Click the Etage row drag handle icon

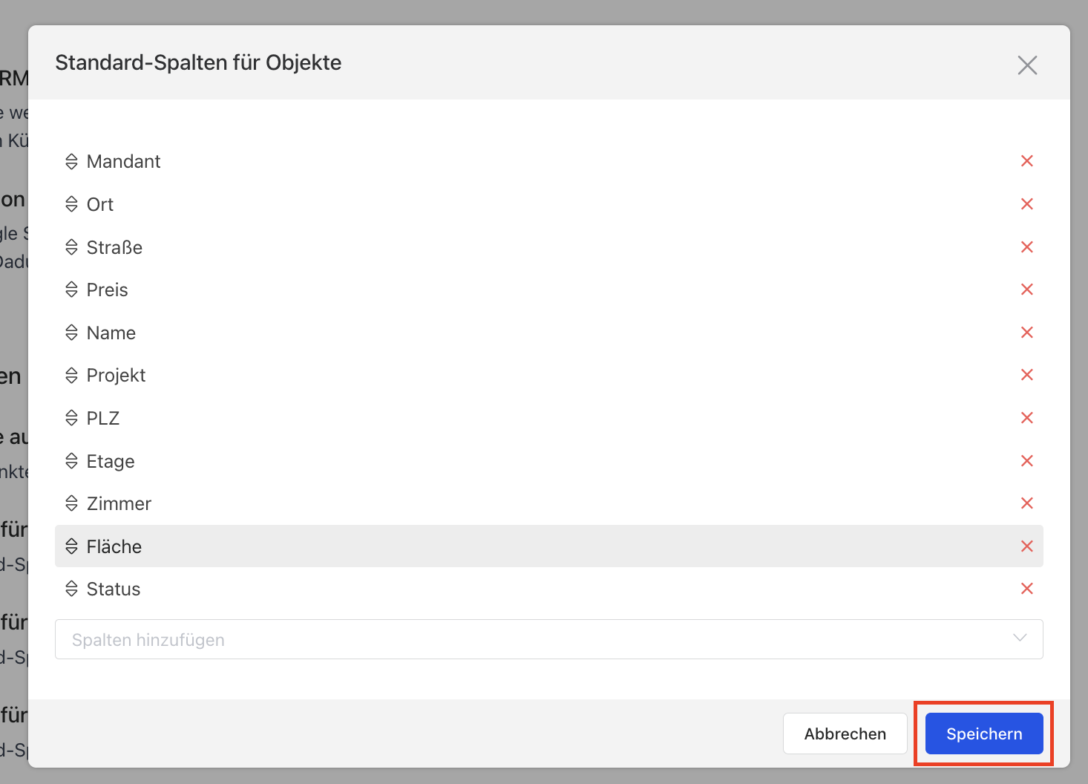(71, 461)
